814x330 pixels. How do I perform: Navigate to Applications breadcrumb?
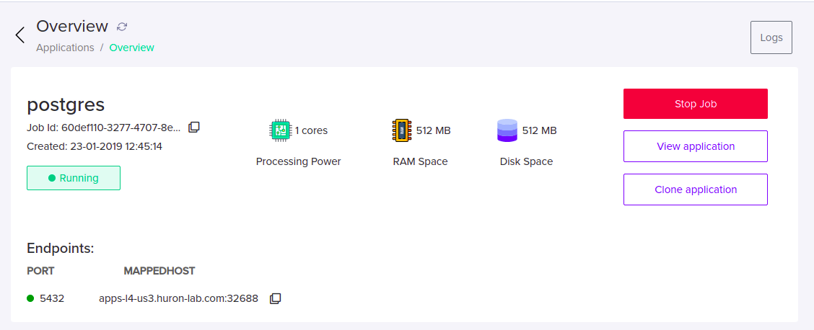(x=66, y=48)
